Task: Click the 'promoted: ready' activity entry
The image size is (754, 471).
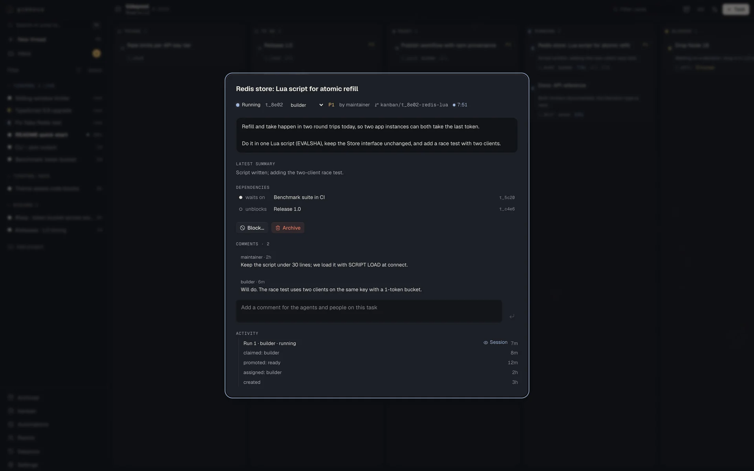Action: (x=262, y=363)
